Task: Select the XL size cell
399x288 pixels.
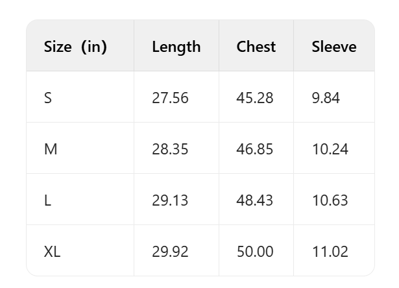Action: tap(52, 252)
